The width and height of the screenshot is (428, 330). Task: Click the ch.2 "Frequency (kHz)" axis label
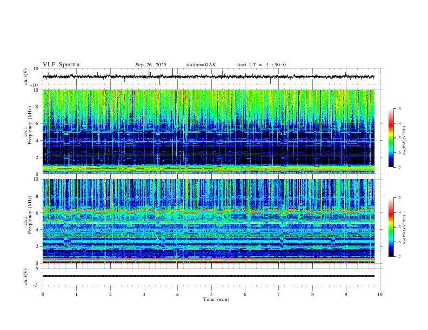[x=30, y=215]
